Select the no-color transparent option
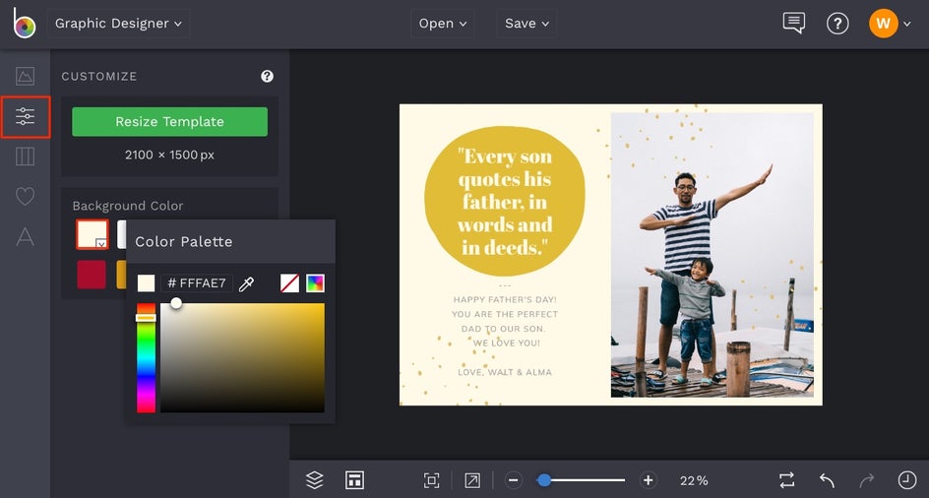Screen dimensions: 929x498 coord(289,283)
